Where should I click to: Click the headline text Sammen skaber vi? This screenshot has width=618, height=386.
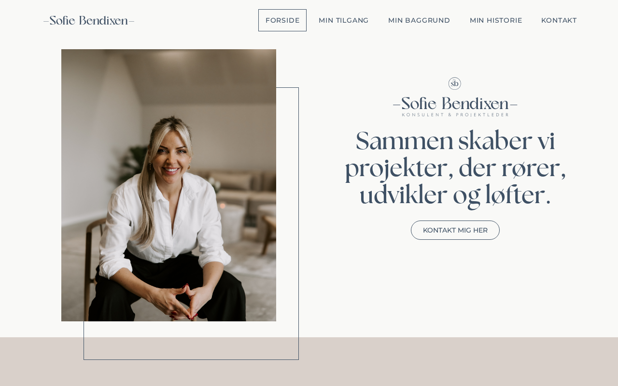pyautogui.click(x=455, y=141)
